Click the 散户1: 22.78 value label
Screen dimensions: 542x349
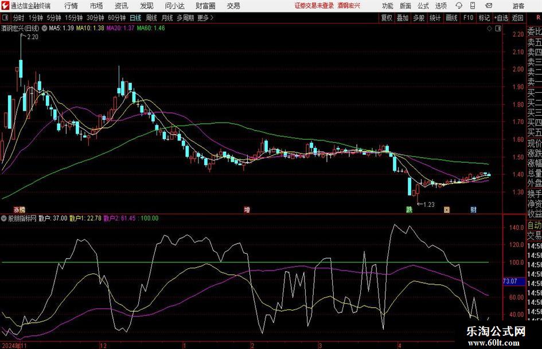[85, 218]
